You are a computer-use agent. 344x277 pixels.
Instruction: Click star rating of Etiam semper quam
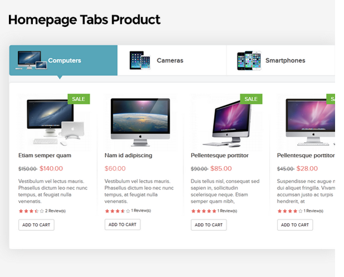(31, 211)
